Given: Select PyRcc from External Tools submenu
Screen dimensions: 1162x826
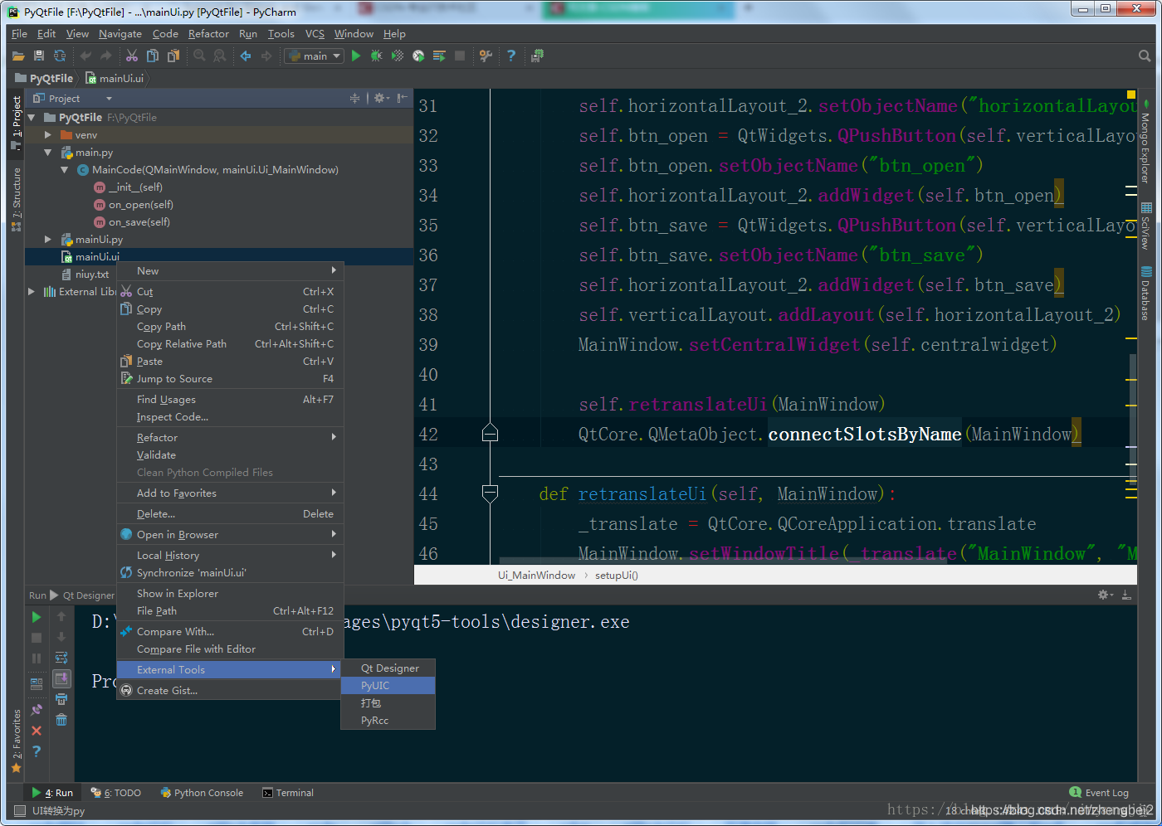Looking at the screenshot, I should pos(388,721).
